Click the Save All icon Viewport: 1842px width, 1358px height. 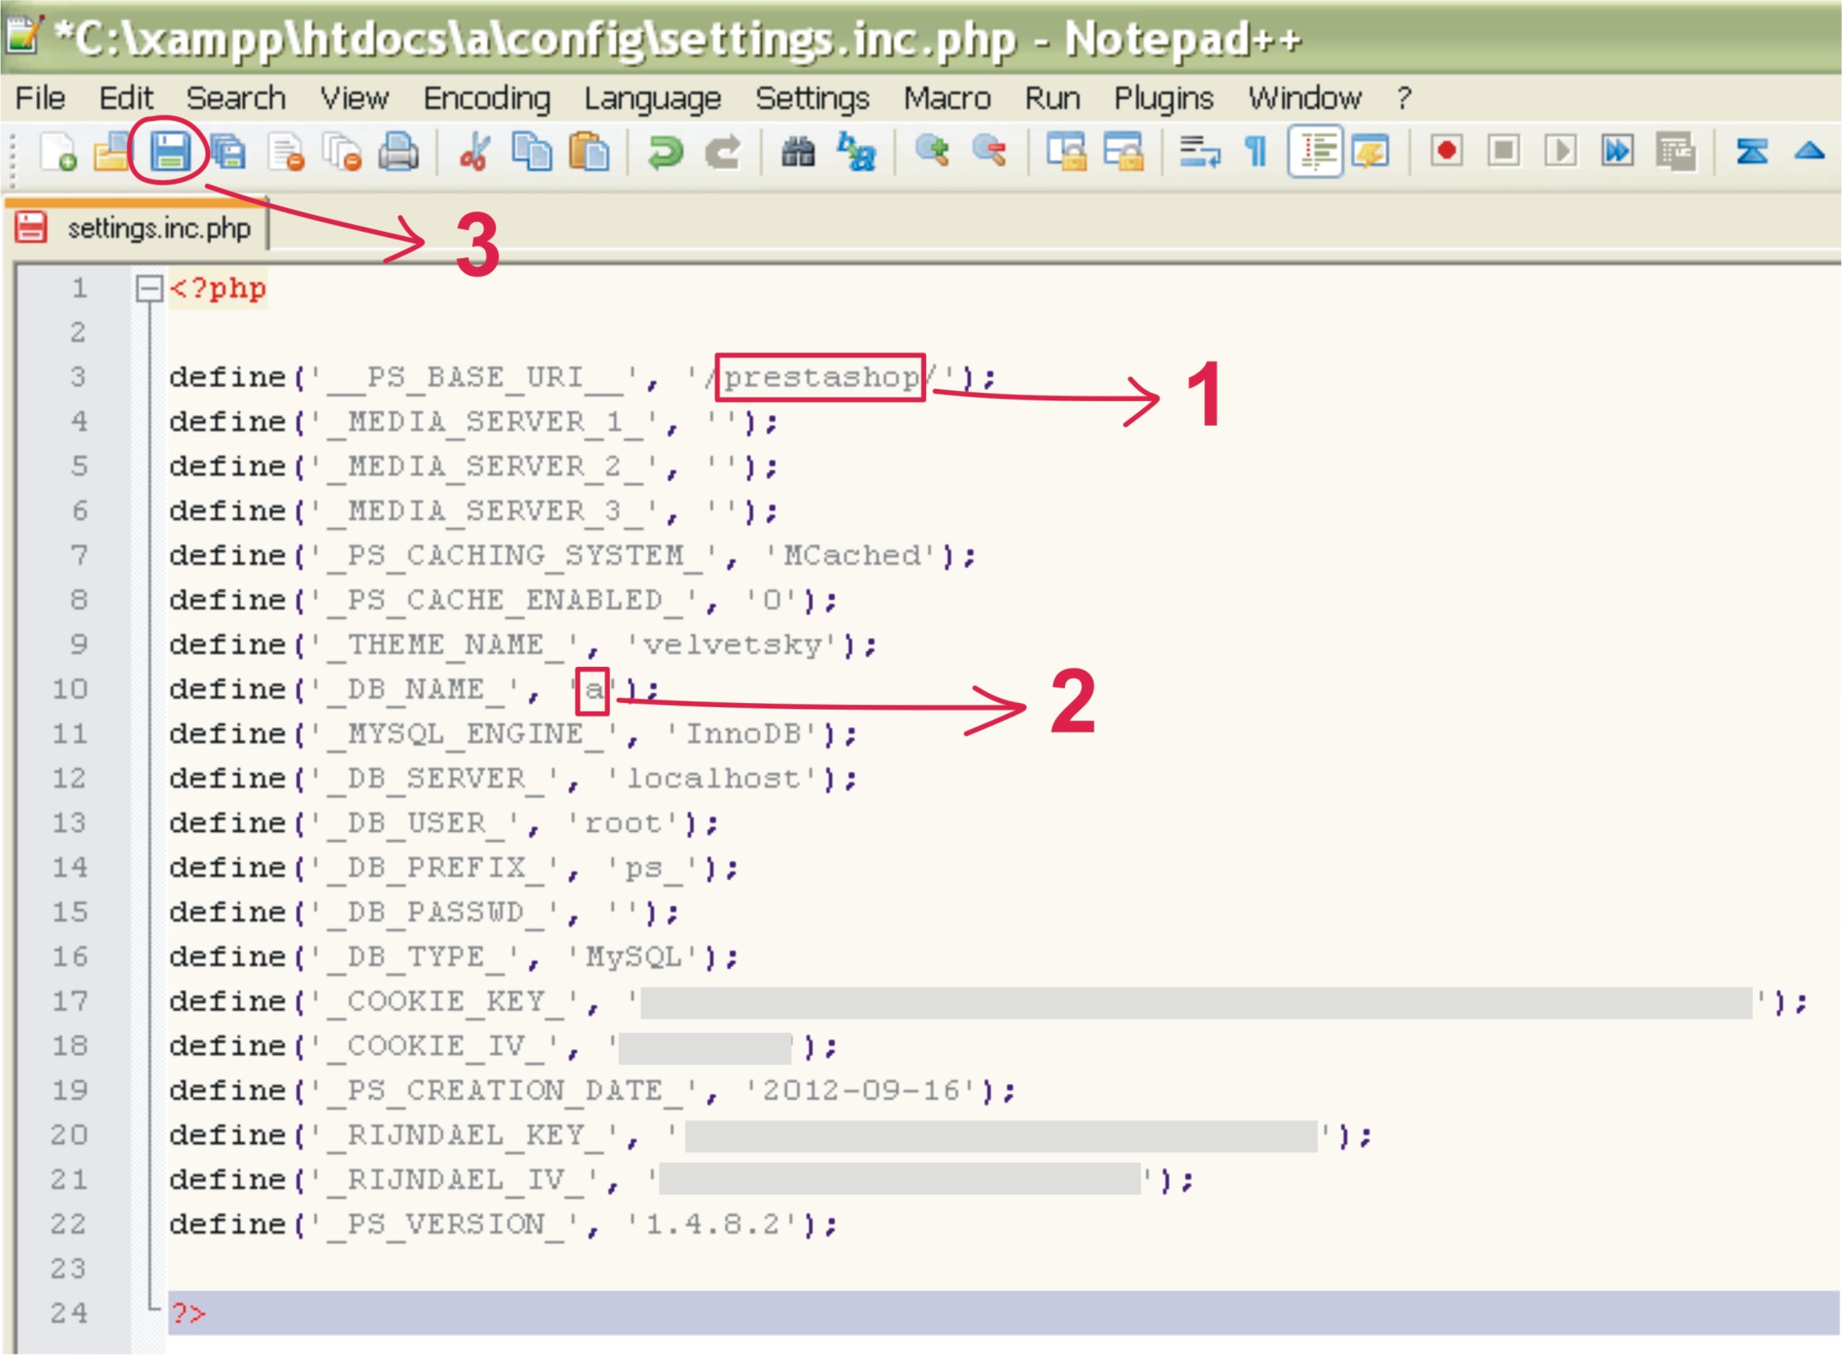point(228,153)
